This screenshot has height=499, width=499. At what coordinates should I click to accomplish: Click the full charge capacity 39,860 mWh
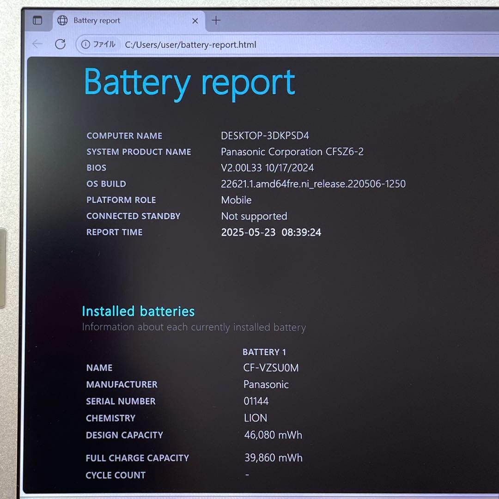(273, 458)
